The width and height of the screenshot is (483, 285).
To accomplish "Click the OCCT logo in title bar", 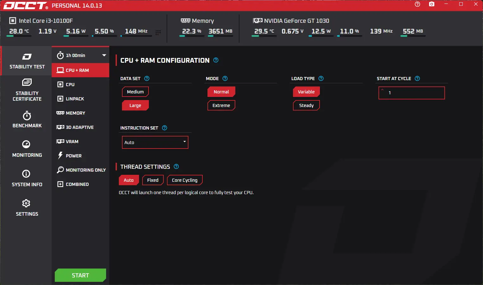I will pos(25,5).
